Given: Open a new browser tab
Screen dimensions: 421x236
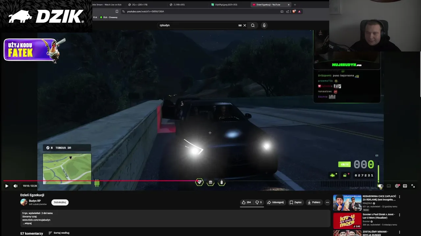Looking at the screenshot, I should point(295,5).
